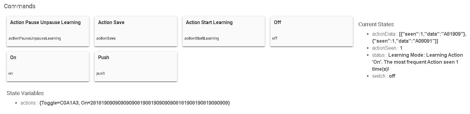470x114 pixels.
Task: Click the actions state variable value
Action: (135, 103)
